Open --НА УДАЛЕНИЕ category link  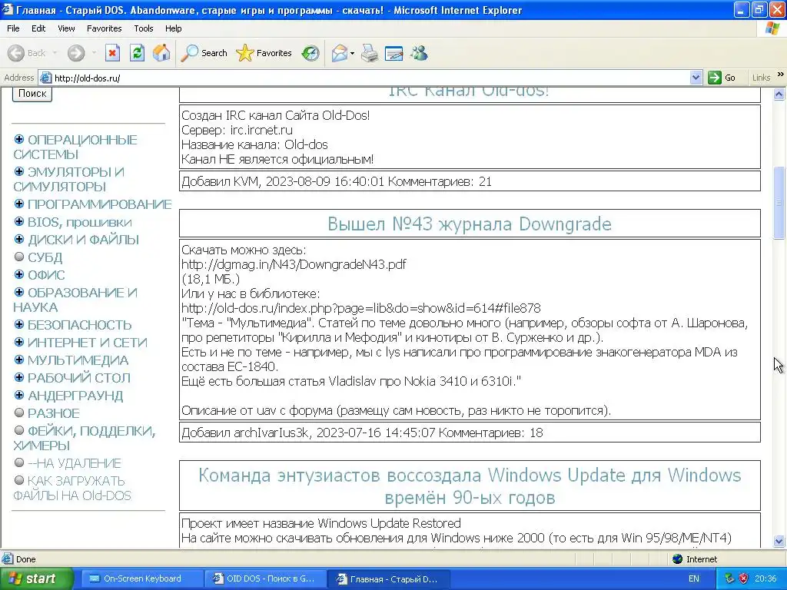[x=75, y=463]
